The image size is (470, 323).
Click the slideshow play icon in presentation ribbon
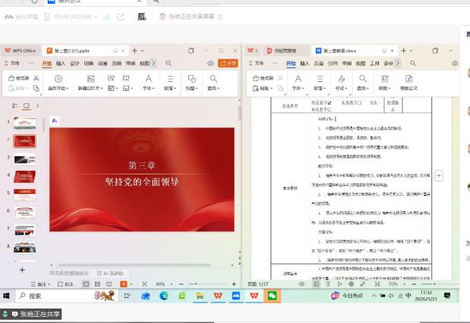pyautogui.click(x=58, y=78)
